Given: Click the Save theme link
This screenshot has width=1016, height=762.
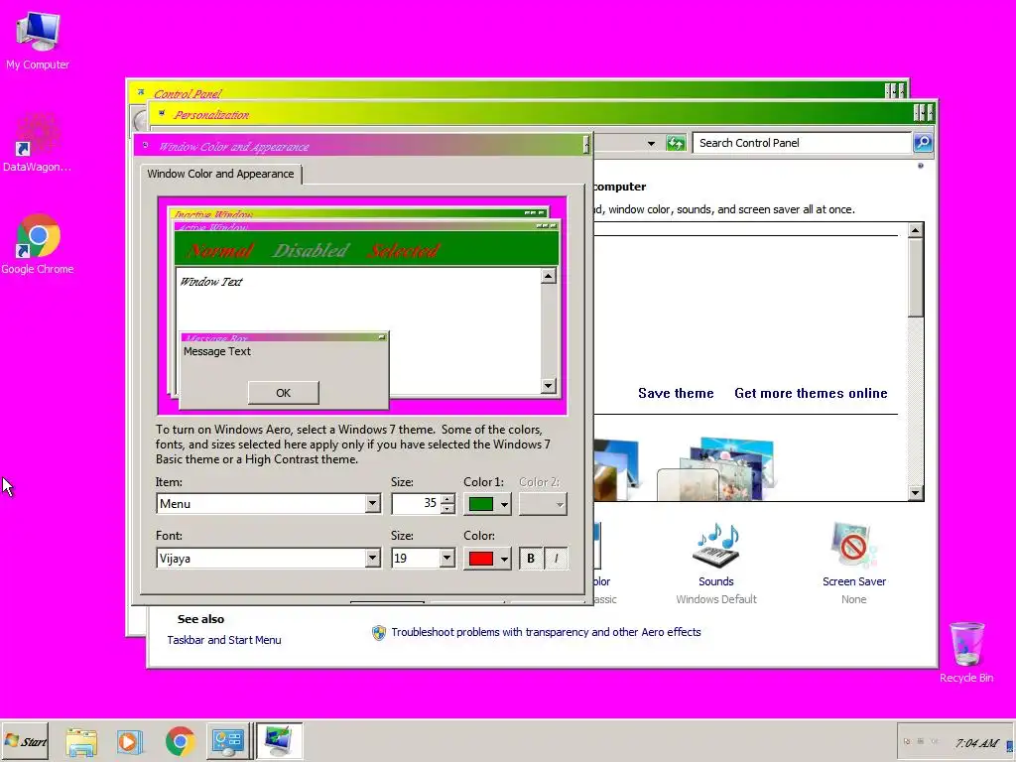Looking at the screenshot, I should (x=676, y=393).
